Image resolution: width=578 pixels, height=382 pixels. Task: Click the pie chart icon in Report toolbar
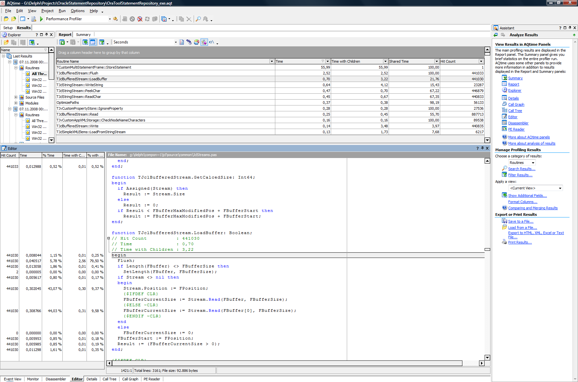pyautogui.click(x=196, y=42)
